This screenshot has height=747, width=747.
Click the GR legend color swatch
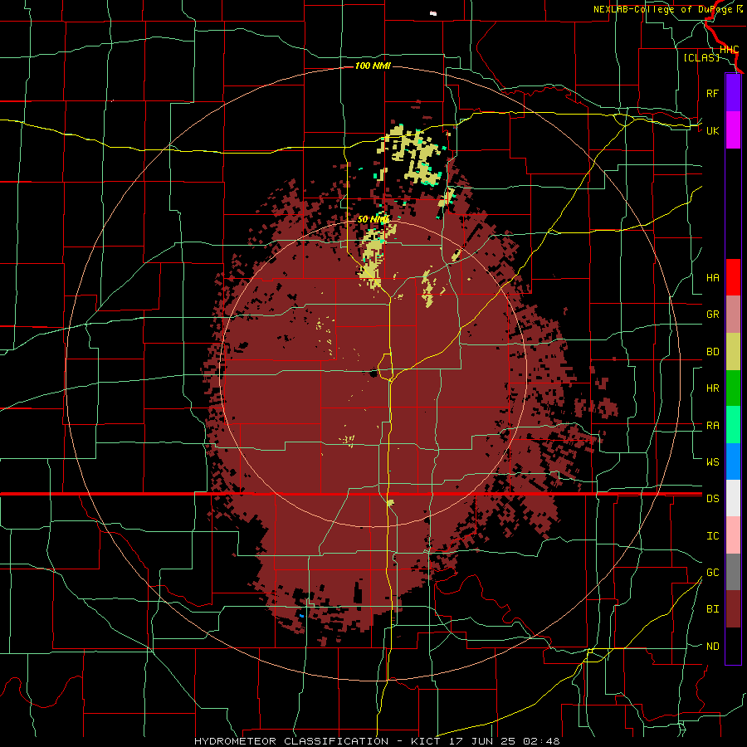pos(733,315)
